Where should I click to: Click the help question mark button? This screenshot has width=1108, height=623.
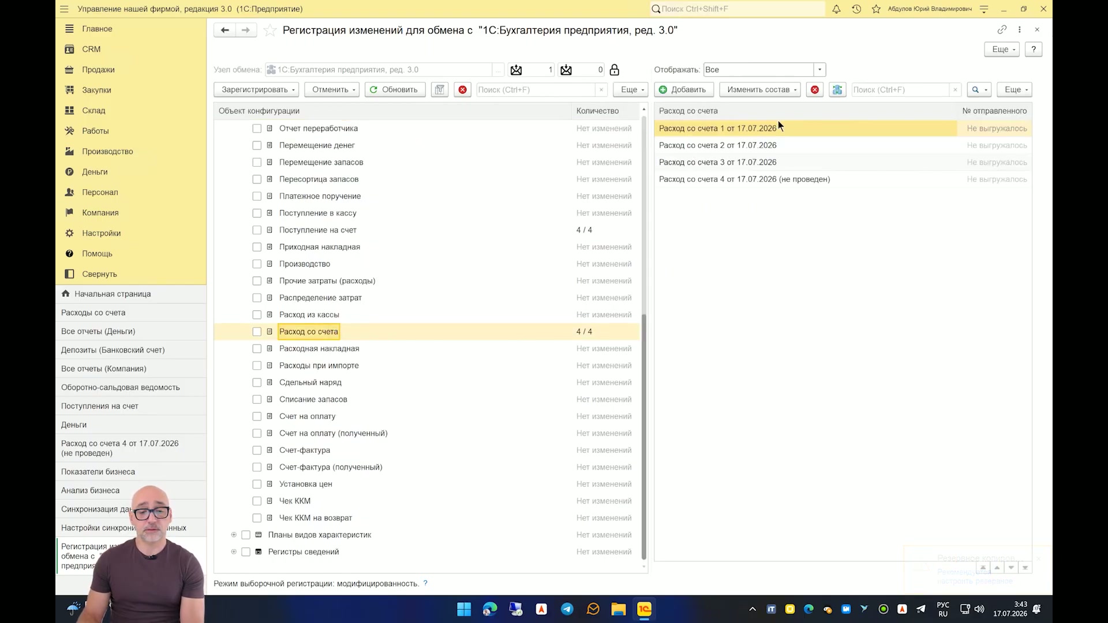click(1034, 50)
